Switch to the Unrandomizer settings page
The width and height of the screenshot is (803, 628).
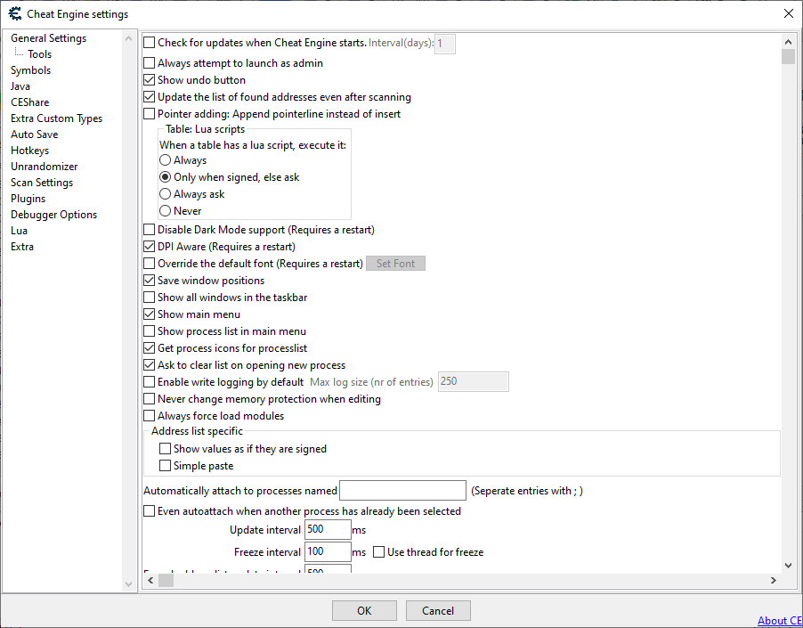pos(44,167)
